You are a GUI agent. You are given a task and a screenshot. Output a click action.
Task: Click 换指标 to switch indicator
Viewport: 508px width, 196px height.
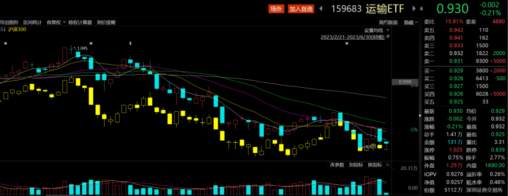[375, 165]
